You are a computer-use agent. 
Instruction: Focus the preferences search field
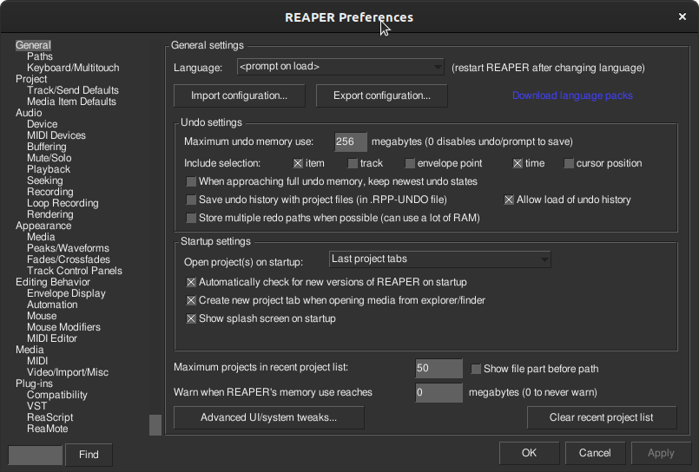click(36, 455)
